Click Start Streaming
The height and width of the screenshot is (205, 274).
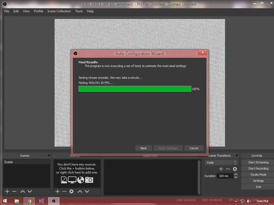click(x=258, y=162)
